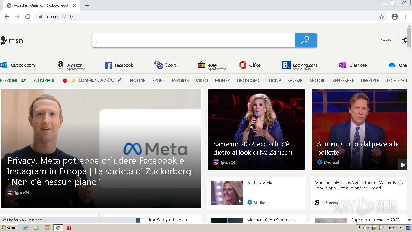Screen dimensions: 412x232
Task: Play the Nathaly e Mia video
Action: pos(240,201)
